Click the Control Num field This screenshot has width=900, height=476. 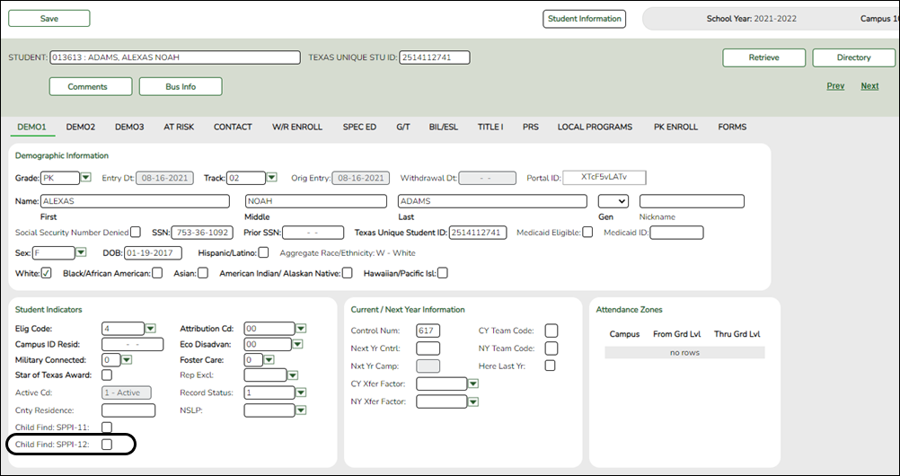click(x=428, y=331)
